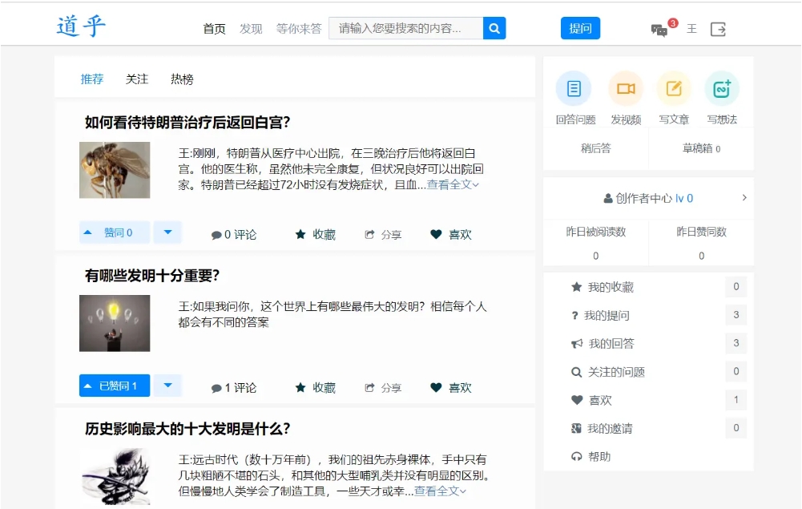802x509 pixels.
Task: Open the messages icon with badge 3
Action: point(659,30)
